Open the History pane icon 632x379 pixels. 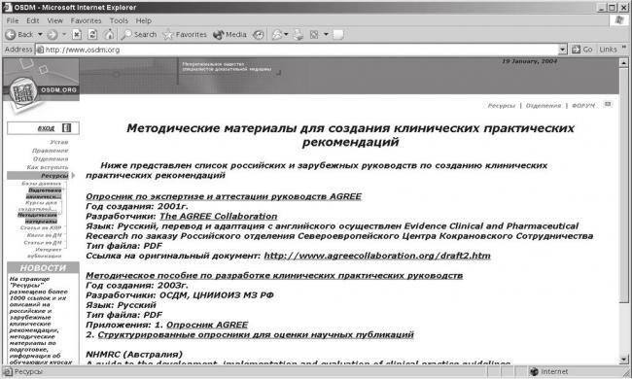pyautogui.click(x=259, y=35)
